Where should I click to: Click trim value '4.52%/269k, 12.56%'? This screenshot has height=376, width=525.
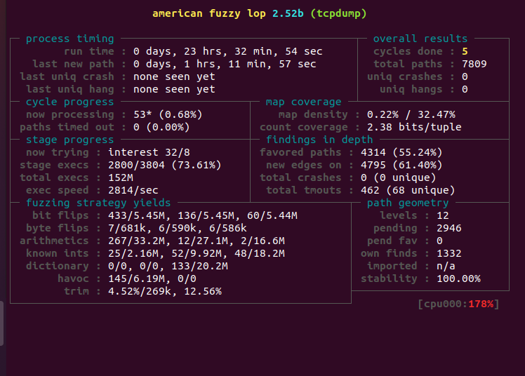[x=165, y=291]
